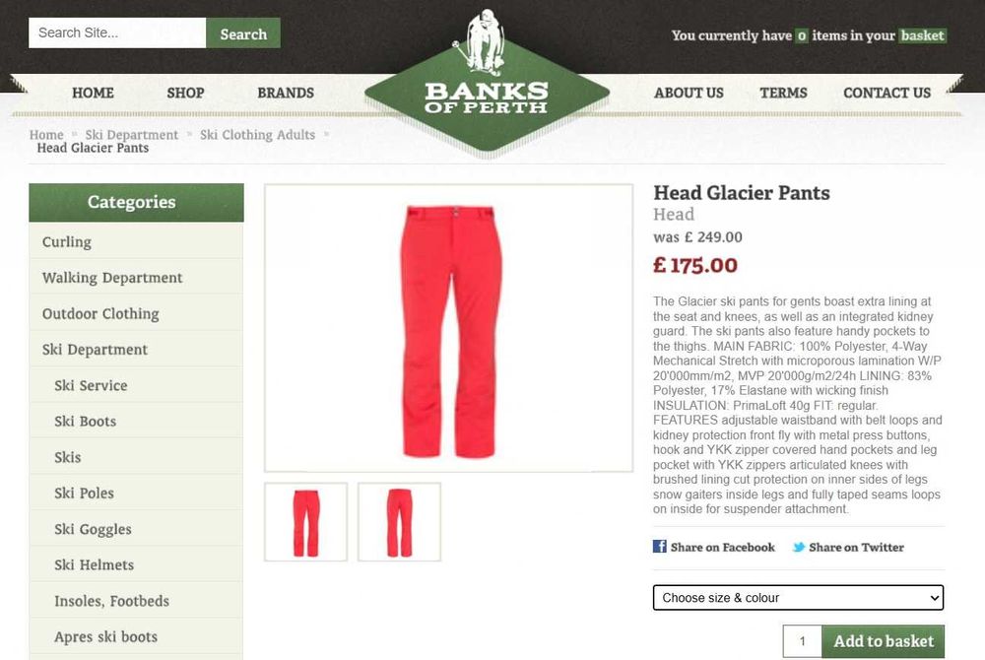Click the Twitter bird icon
Viewport: 985px width, 660px height.
point(799,547)
